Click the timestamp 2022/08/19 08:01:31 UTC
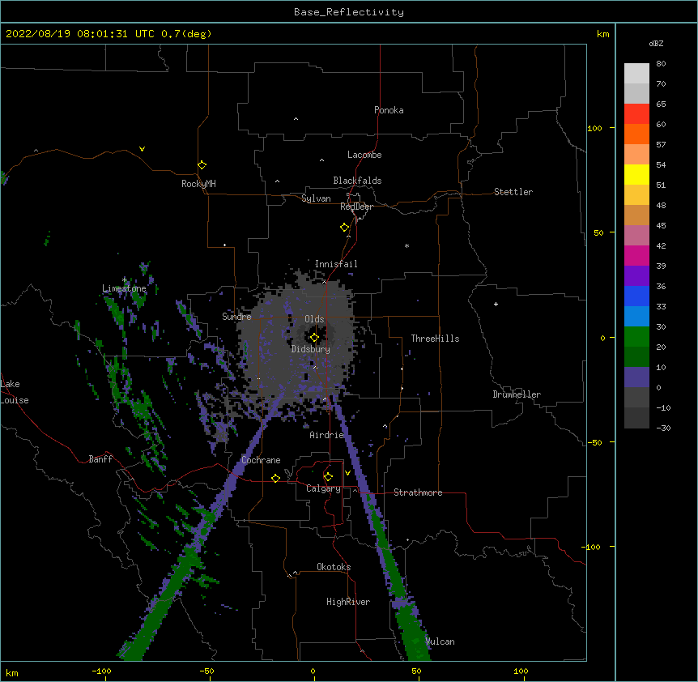The width and height of the screenshot is (698, 682). (80, 34)
